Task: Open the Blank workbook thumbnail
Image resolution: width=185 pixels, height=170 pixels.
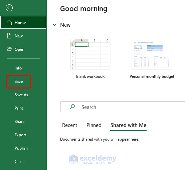Action: click(90, 54)
